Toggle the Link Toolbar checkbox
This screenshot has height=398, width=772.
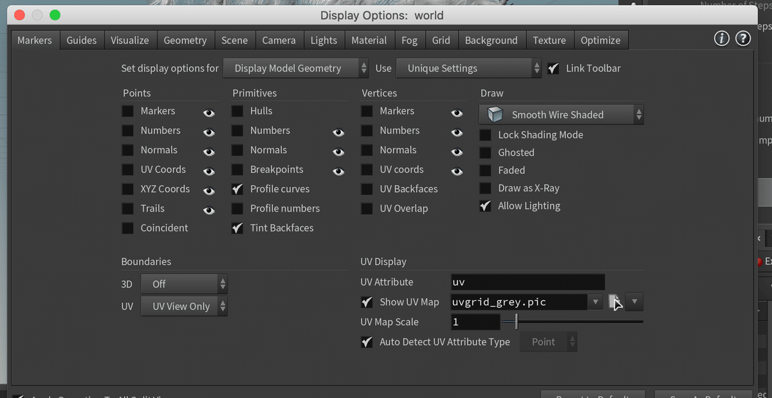[x=553, y=69]
